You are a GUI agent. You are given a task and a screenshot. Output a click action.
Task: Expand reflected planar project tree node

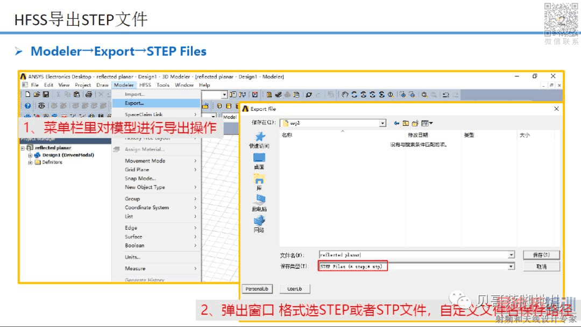click(23, 148)
